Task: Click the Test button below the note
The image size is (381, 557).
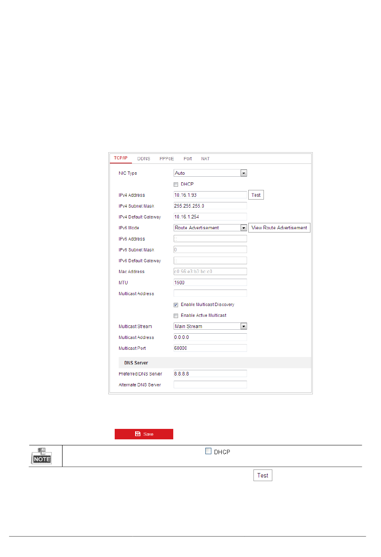Action: coord(263,475)
